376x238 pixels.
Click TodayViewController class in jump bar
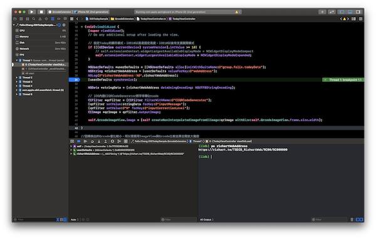182,19
